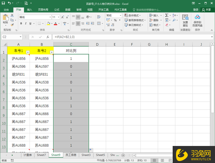
Task: Increase decimal places
Action: point(108,25)
